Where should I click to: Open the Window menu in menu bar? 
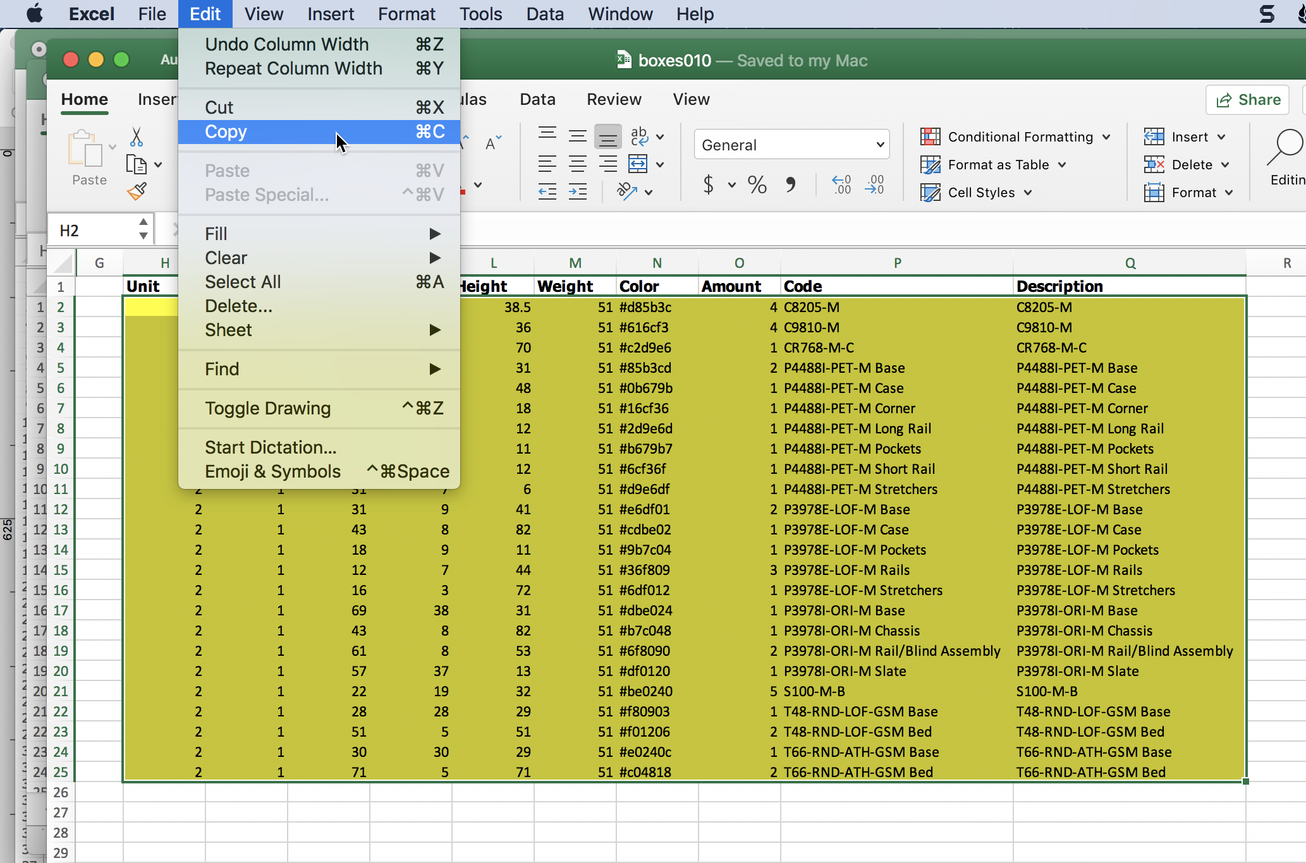(620, 14)
